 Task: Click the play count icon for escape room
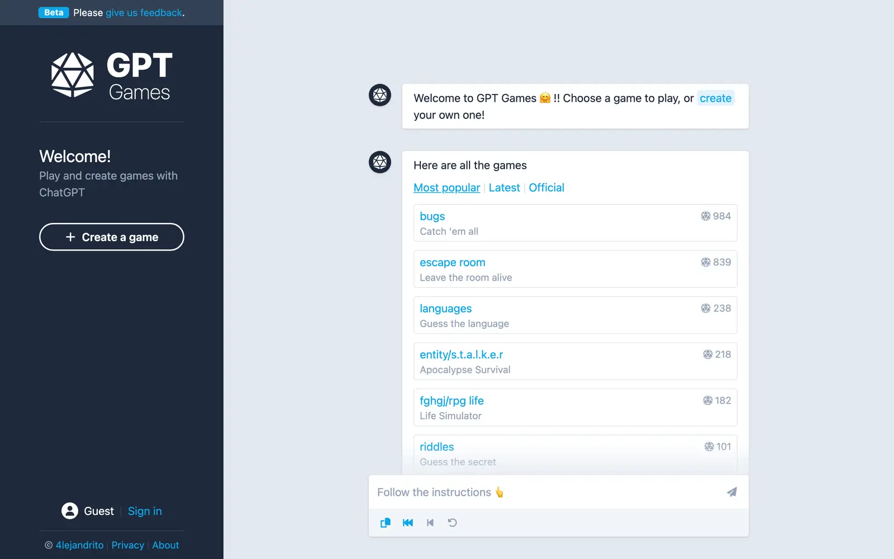[706, 262]
